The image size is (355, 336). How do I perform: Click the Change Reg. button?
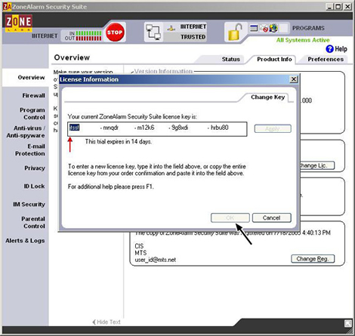(313, 259)
